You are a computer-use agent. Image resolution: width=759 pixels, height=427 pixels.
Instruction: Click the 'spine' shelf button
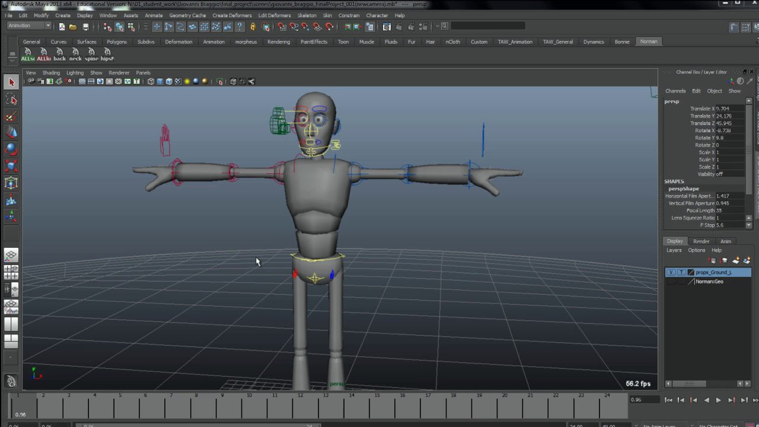point(91,55)
